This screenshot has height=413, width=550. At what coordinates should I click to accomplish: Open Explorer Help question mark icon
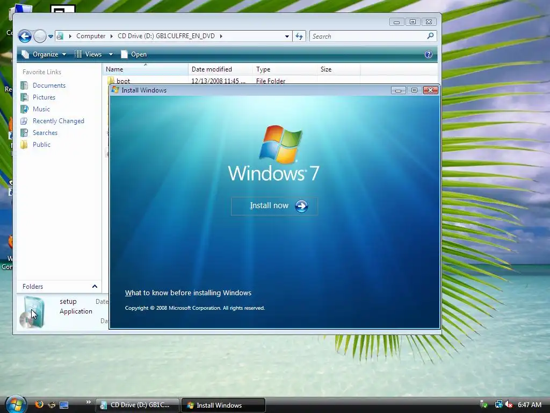pos(428,54)
